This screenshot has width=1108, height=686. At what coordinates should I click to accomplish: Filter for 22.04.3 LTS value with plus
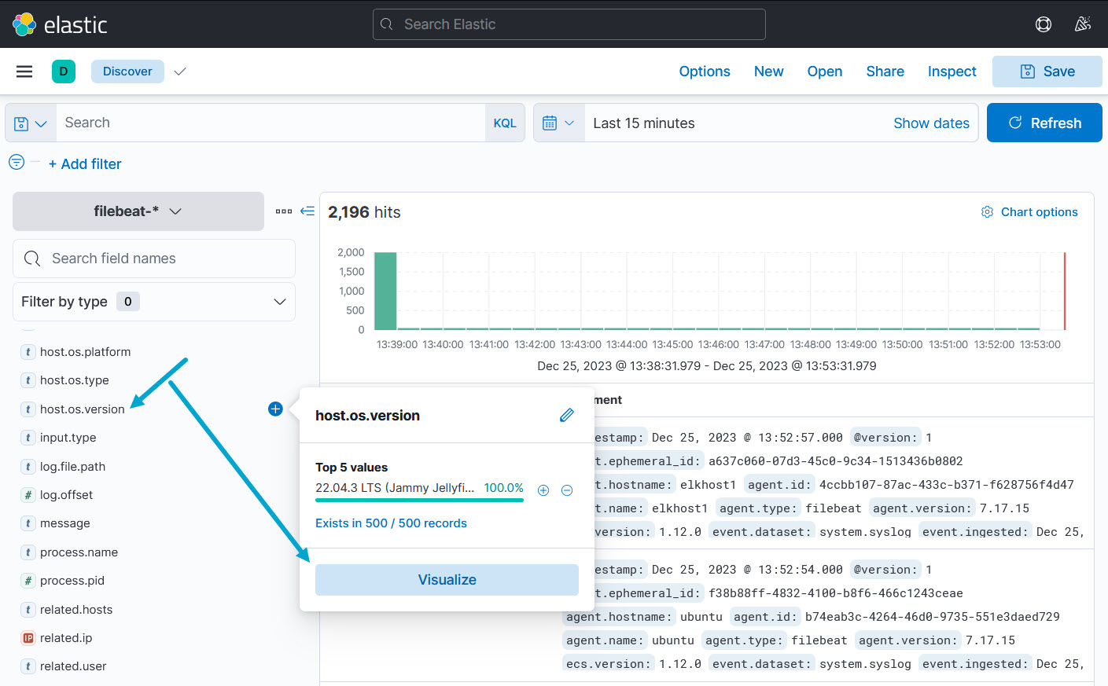coord(543,490)
